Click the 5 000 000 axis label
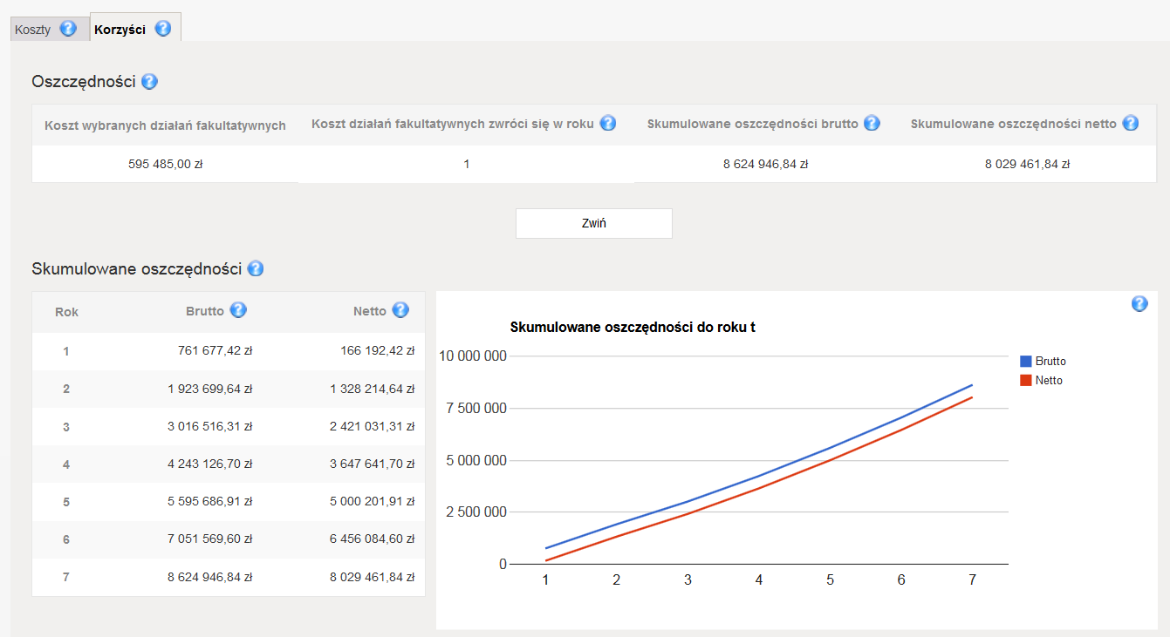This screenshot has width=1170, height=637. tap(476, 460)
